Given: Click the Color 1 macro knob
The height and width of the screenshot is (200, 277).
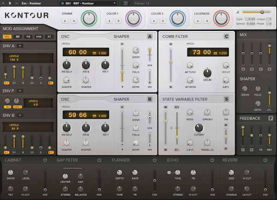Looking at the screenshot, I should (x=133, y=18).
